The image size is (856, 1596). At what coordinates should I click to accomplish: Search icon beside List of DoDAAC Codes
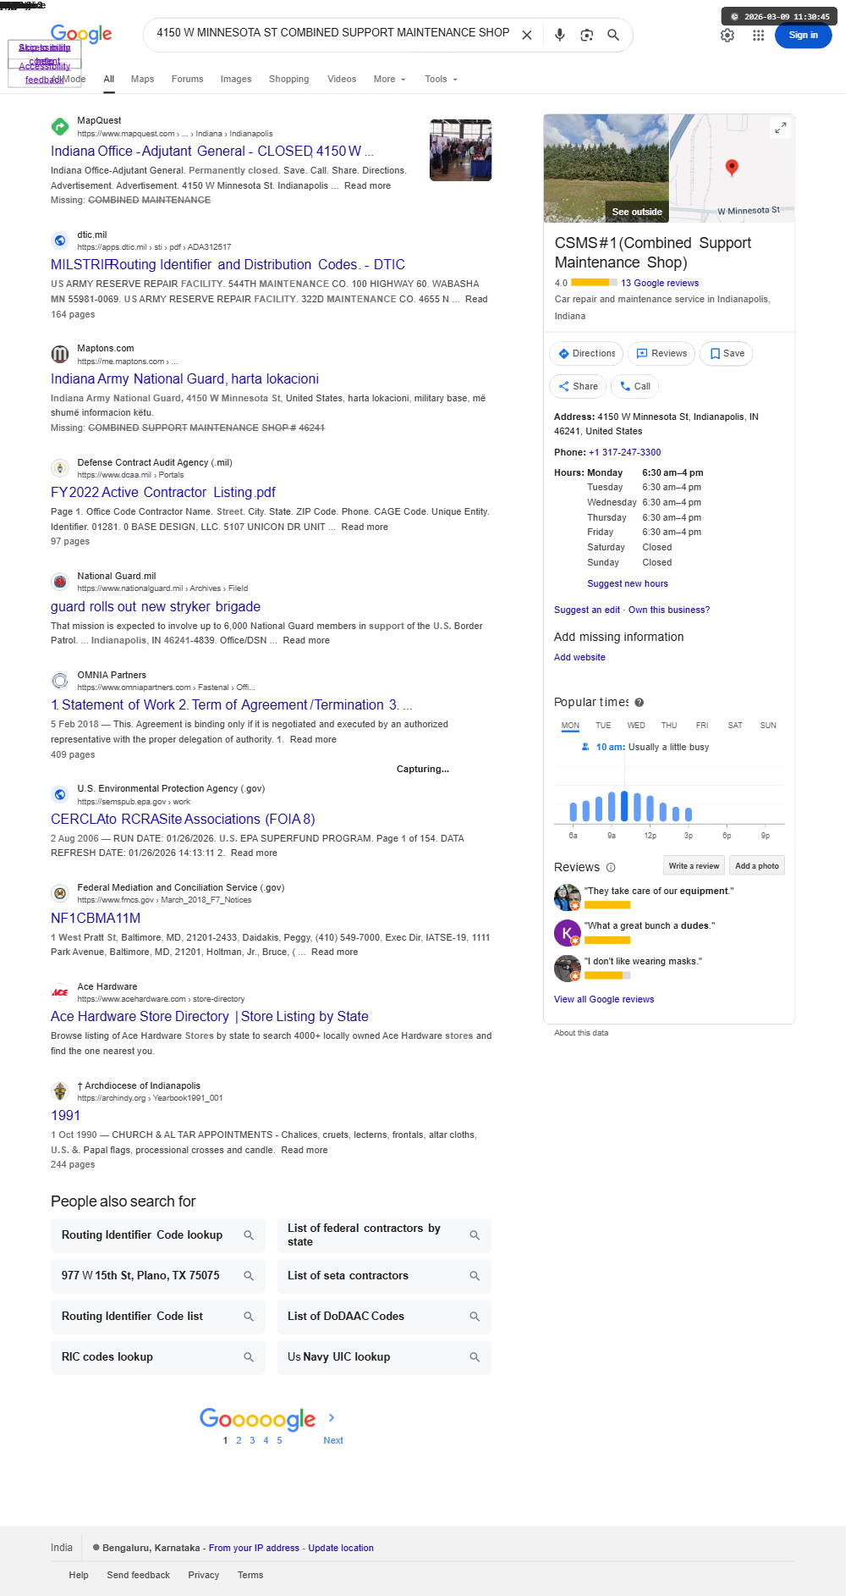point(475,1317)
